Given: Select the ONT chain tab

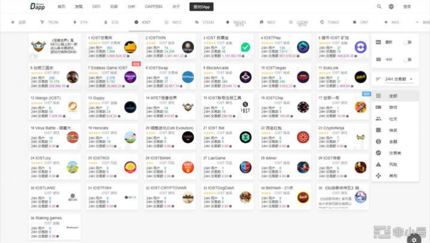Looking at the screenshot, I should point(361,22).
